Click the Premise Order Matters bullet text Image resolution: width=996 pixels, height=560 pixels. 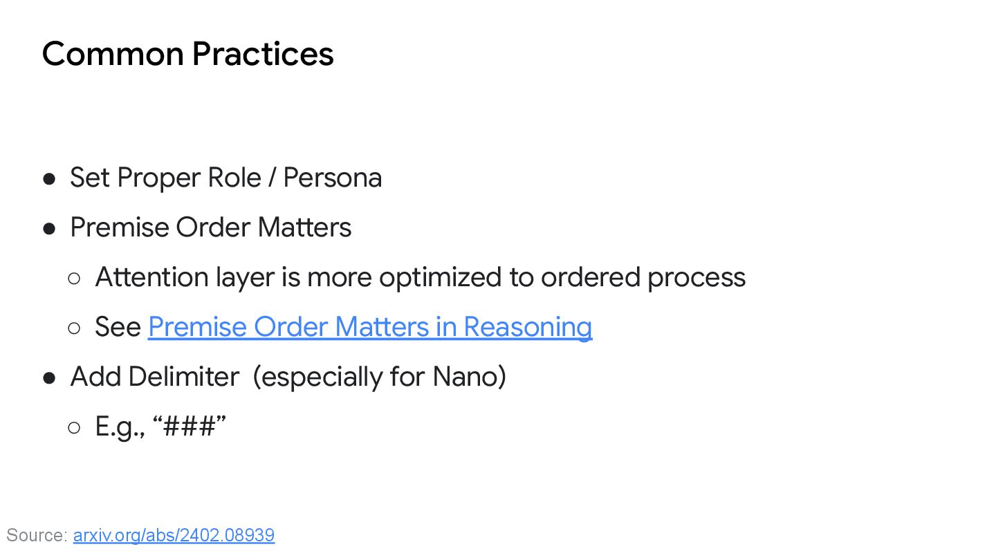(210, 227)
